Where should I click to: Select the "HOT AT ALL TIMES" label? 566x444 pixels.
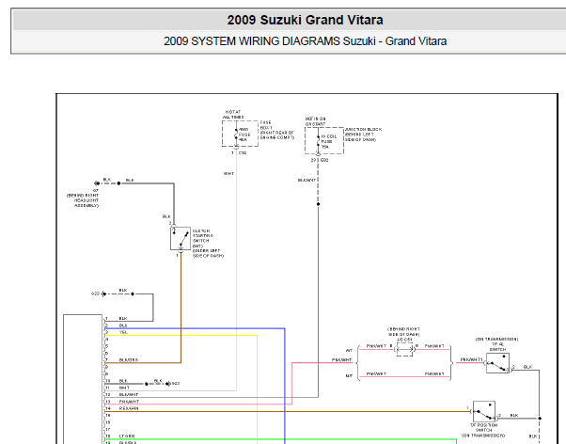233,115
